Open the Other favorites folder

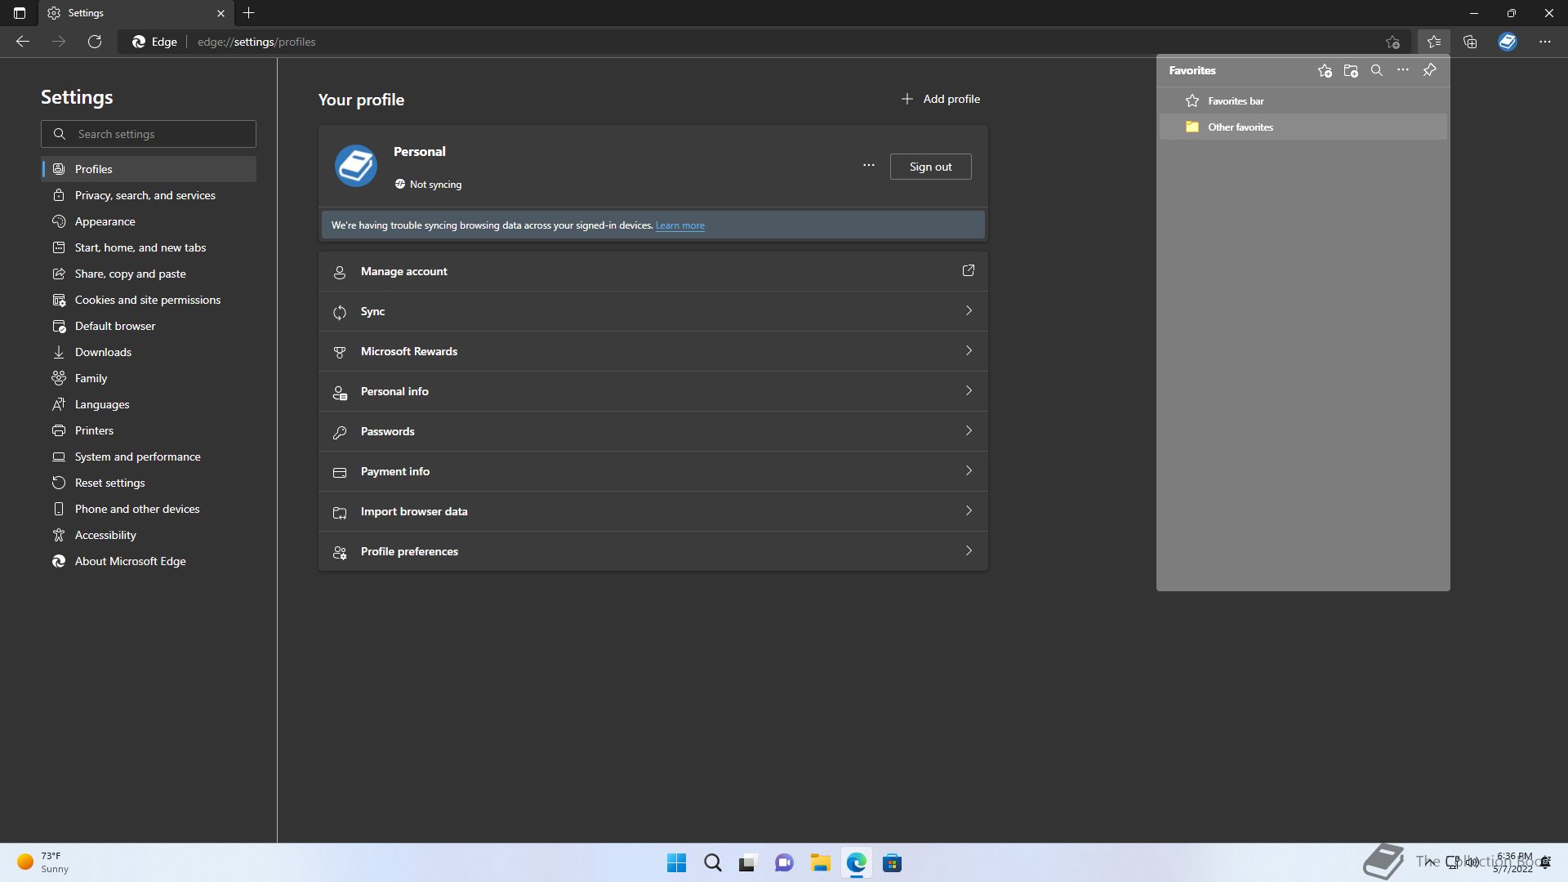pos(1303,127)
